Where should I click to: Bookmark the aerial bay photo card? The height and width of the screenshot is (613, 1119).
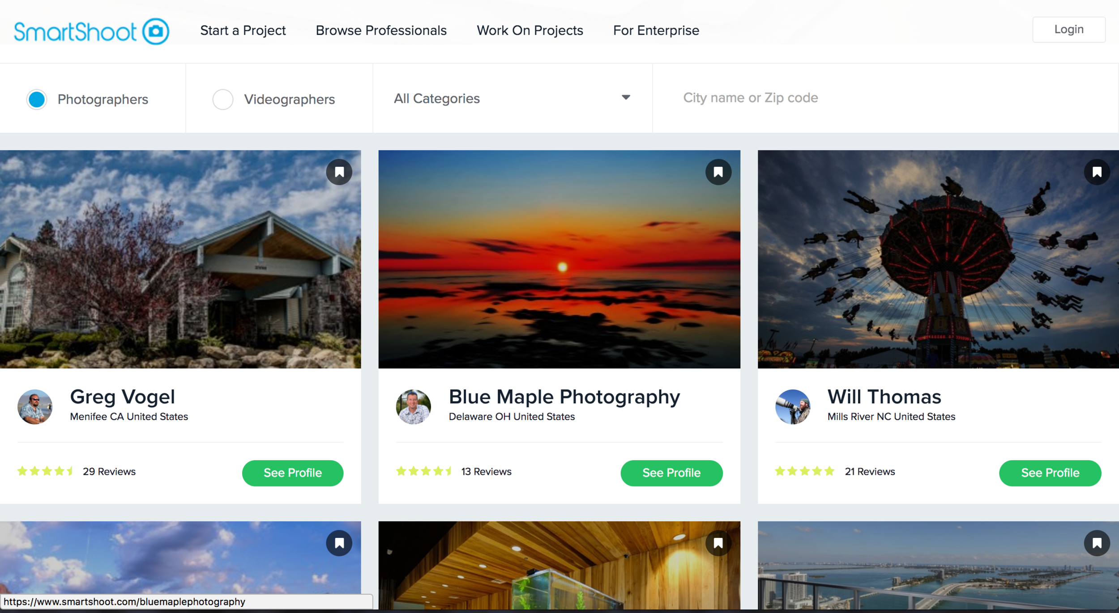tap(1097, 543)
